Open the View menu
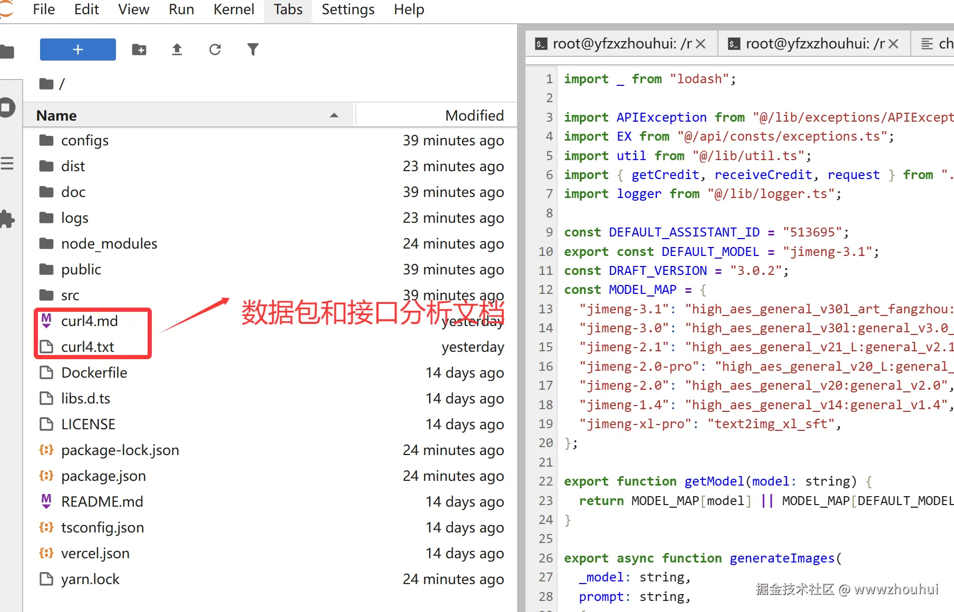954x612 pixels. (133, 9)
